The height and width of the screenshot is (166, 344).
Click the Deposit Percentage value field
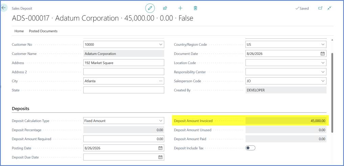click(x=124, y=130)
